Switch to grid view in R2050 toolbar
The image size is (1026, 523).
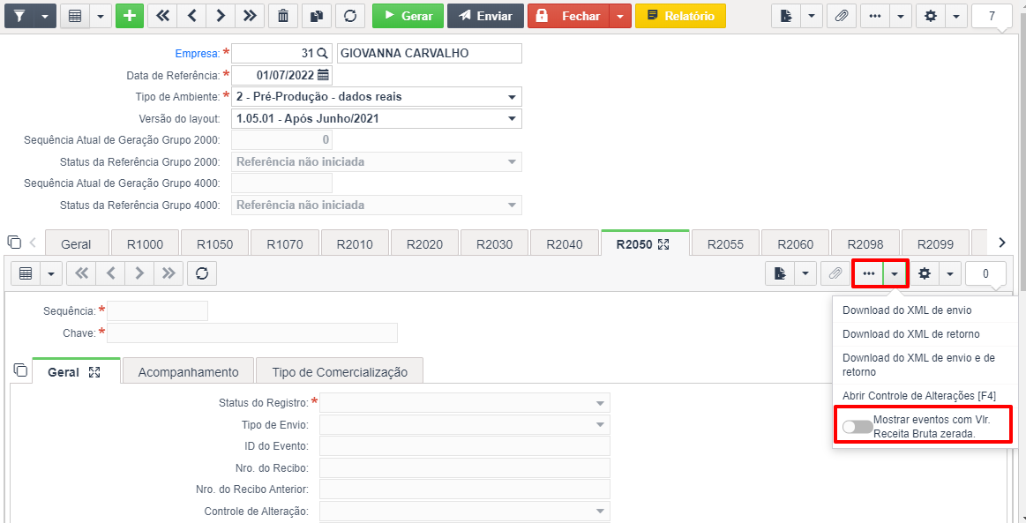[26, 274]
